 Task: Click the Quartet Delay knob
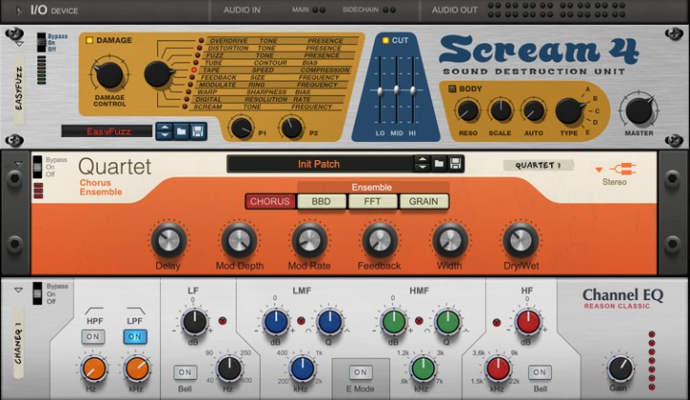coord(169,241)
